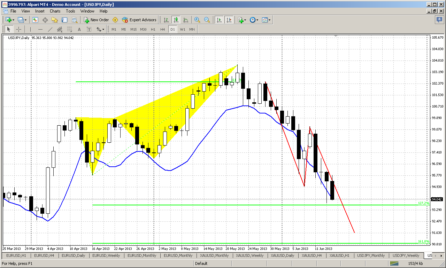This screenshot has height=268, width=446.
Task: Show the Terminal window
Action: [x=64, y=20]
